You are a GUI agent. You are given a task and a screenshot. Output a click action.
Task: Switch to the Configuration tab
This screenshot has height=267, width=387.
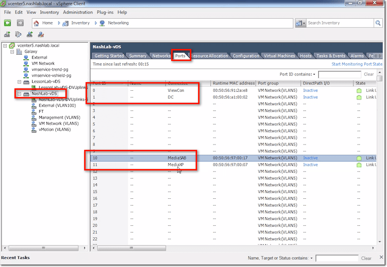pyautogui.click(x=246, y=56)
